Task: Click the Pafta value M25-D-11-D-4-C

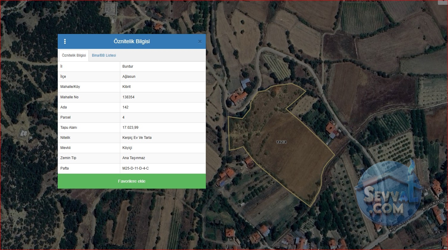Action: pos(136,168)
